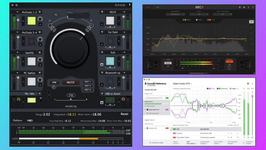Image resolution: width=266 pixels, height=150 pixels.
Task: Click lock icon under ProTools 1-2 input
Action: (40, 24)
